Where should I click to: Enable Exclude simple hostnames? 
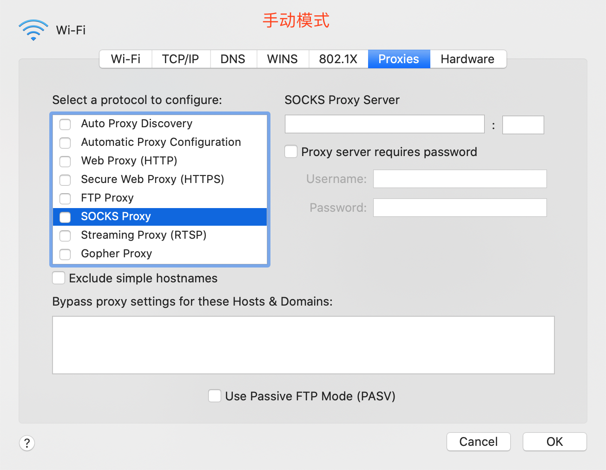(x=59, y=278)
